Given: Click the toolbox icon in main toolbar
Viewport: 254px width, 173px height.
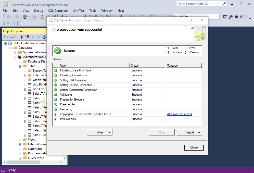Looking at the screenshot, I should click(x=236, y=17).
